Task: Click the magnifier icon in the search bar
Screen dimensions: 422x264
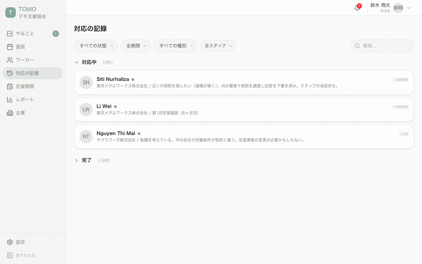Action: tap(357, 46)
